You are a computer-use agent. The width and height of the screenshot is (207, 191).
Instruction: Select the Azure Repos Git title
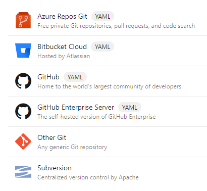(x=62, y=16)
